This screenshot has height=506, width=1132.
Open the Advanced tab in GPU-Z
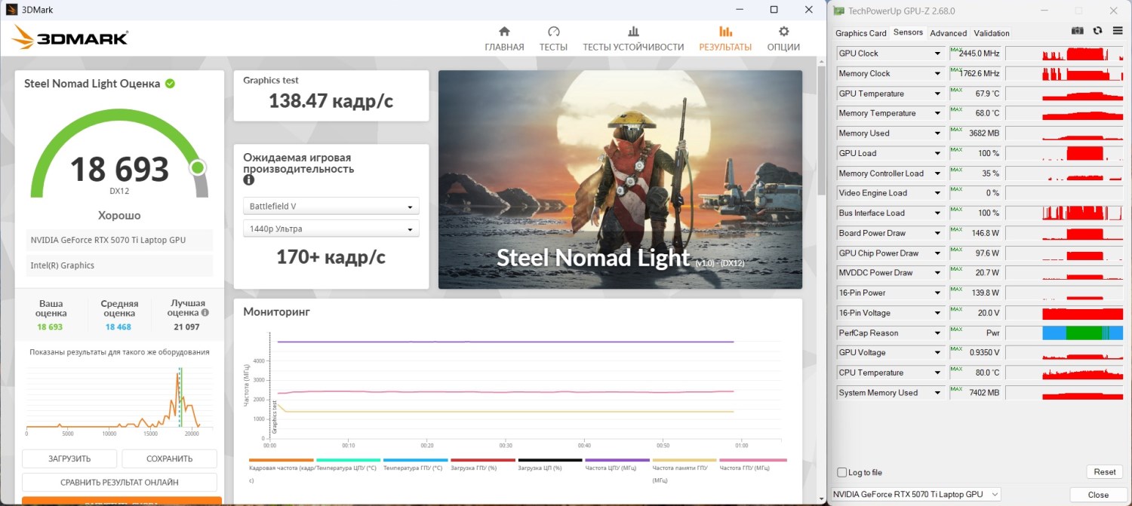(x=948, y=33)
